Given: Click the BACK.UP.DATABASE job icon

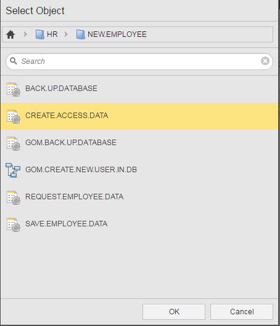Looking at the screenshot, I should point(14,89).
